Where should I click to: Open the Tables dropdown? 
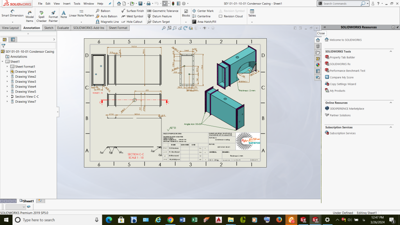click(x=252, y=21)
